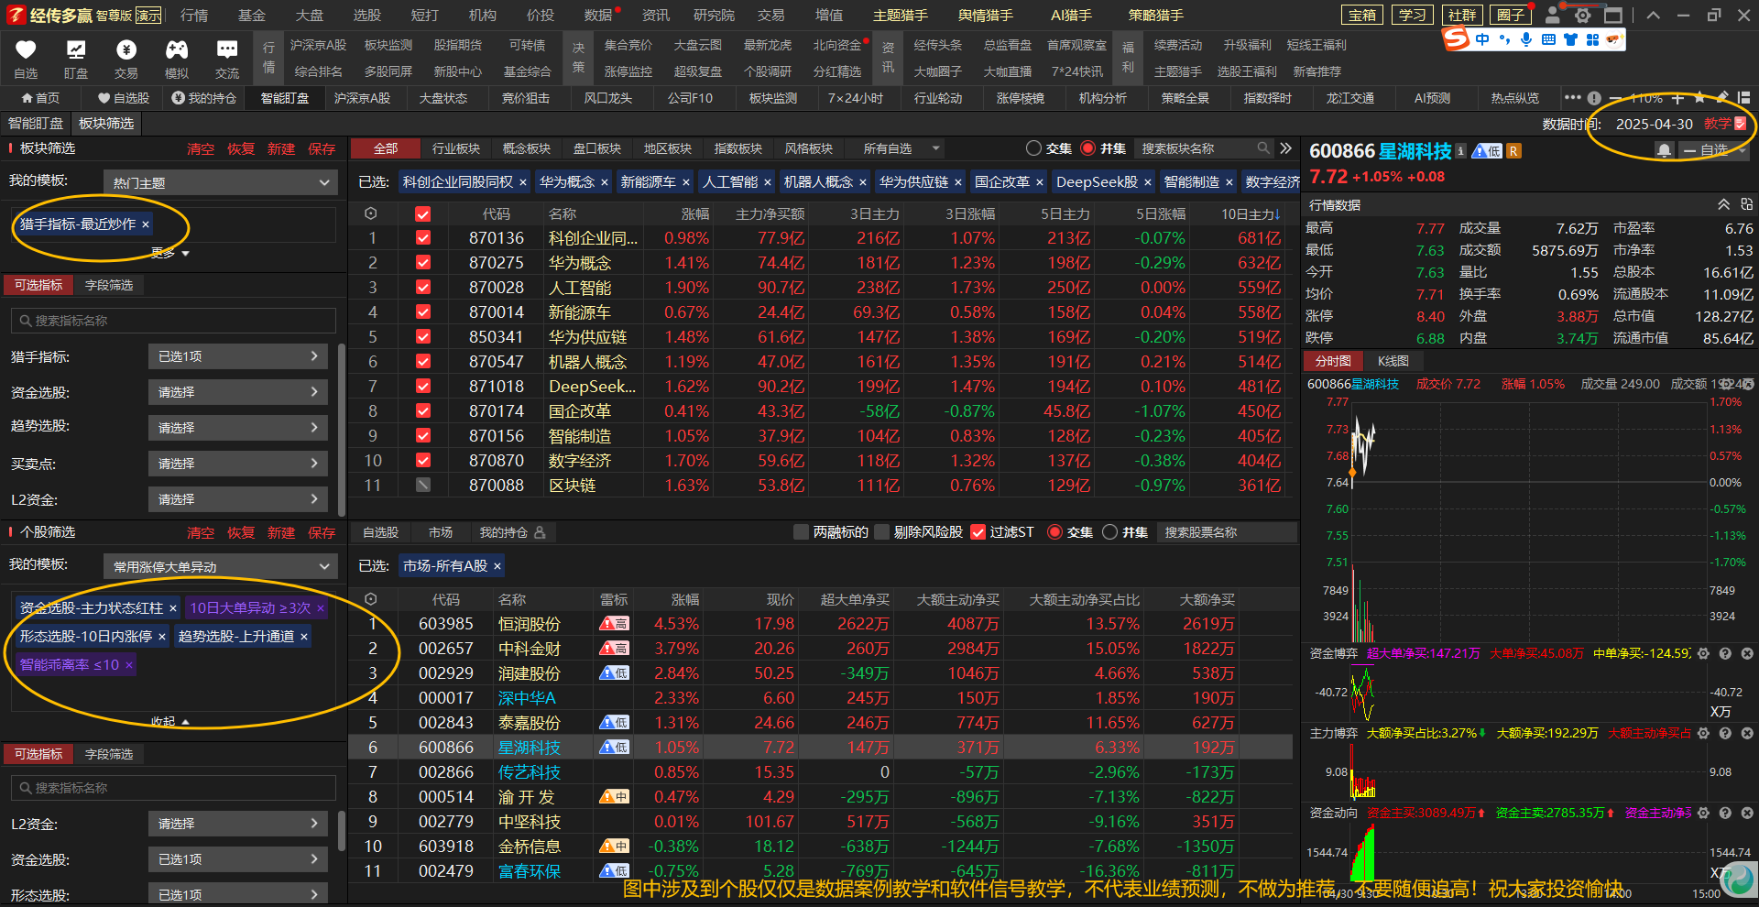Image resolution: width=1759 pixels, height=907 pixels.
Task: Click 保存 in 个股筛选 header
Action: 322,532
